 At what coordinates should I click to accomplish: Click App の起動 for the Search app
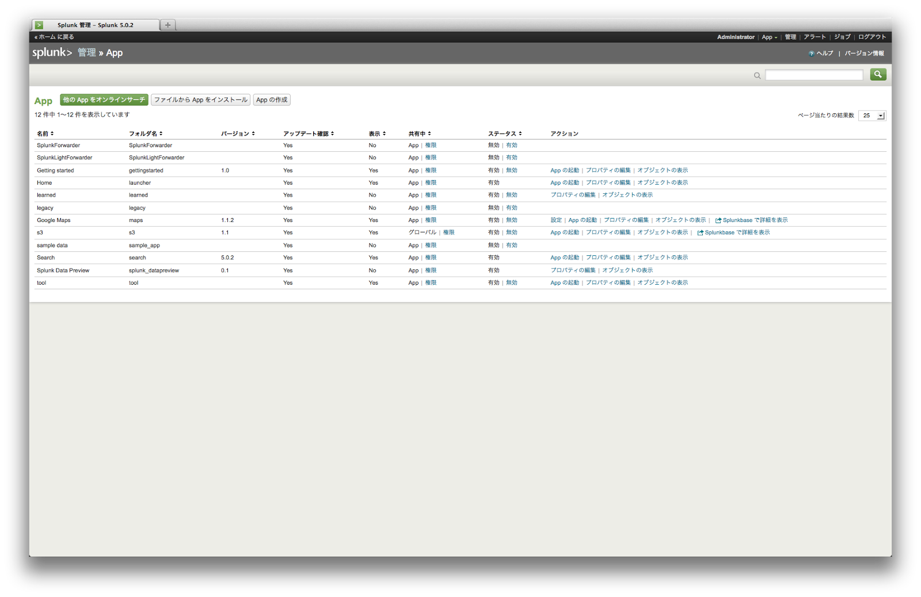point(565,258)
